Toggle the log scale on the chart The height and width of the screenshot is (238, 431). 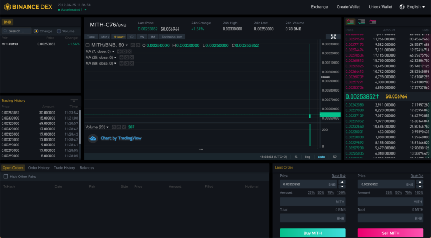pos(308,157)
